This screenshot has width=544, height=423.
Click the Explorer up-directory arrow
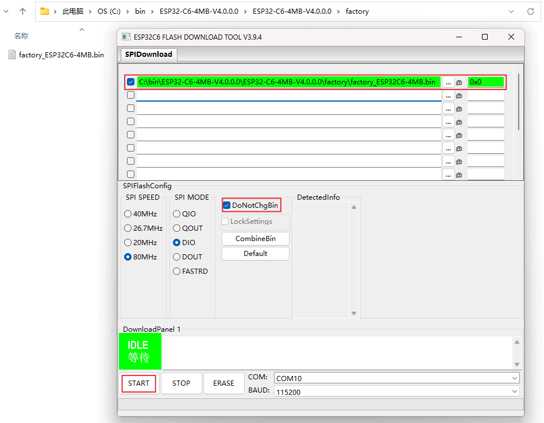tap(22, 11)
